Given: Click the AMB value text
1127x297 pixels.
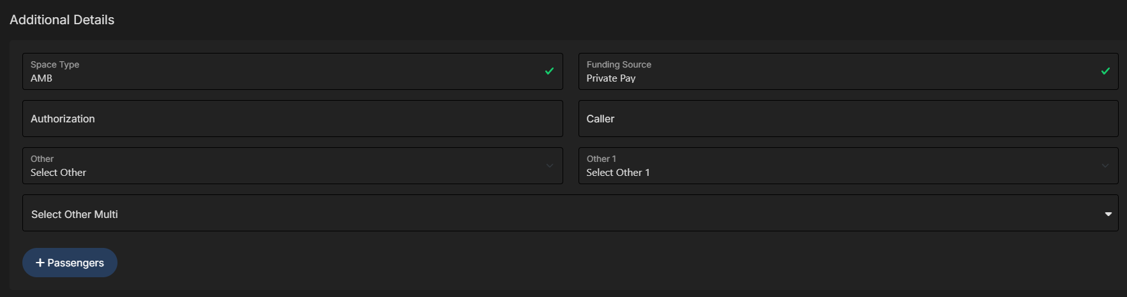Looking at the screenshot, I should pos(42,78).
